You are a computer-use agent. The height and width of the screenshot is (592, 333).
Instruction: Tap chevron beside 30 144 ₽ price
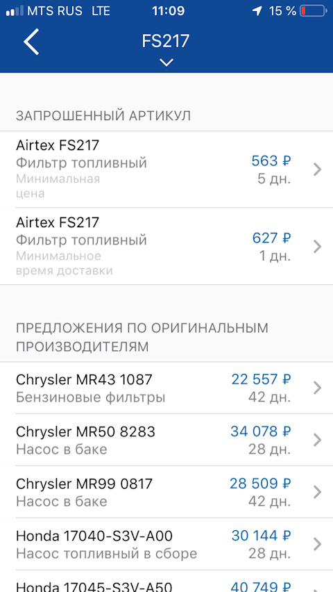point(317,544)
